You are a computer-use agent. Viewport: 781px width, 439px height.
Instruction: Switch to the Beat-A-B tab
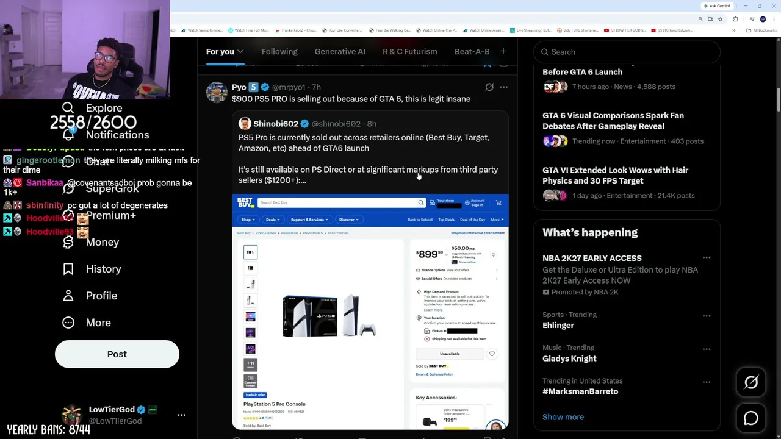(x=472, y=52)
